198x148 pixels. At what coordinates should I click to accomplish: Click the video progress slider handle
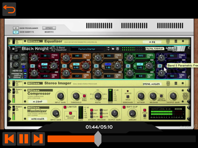tap(98, 139)
